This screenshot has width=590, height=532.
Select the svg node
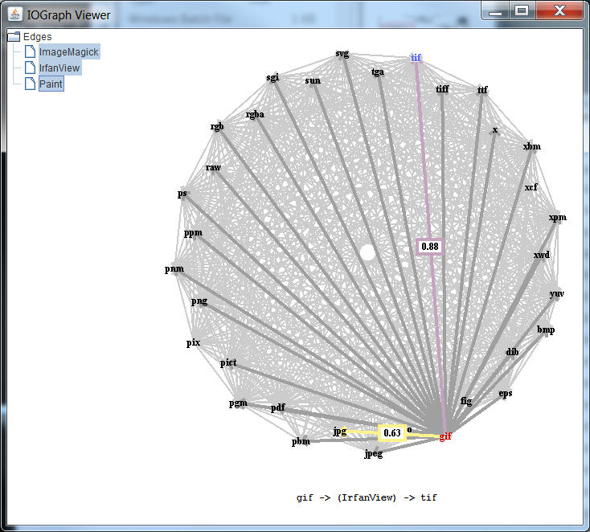(x=342, y=54)
